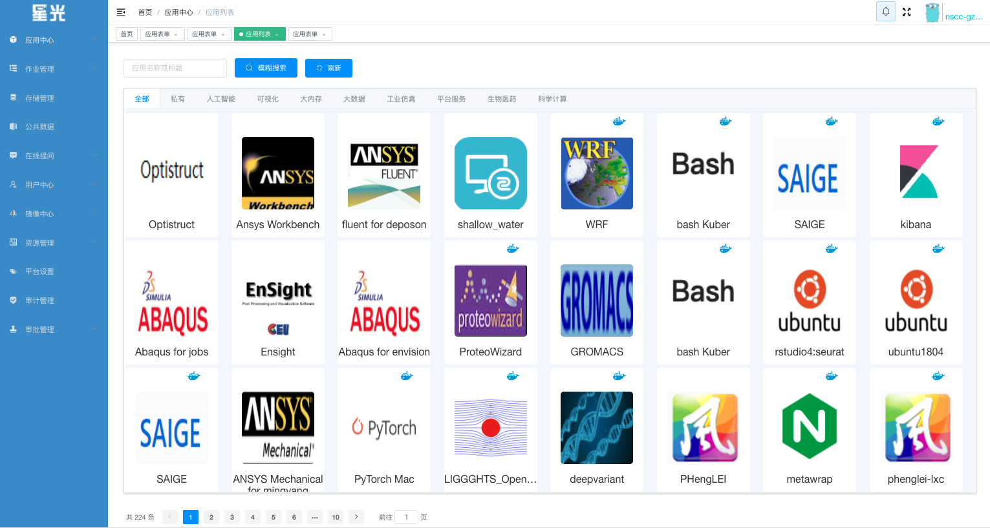Close the green 应用列表 tab
This screenshot has width=990, height=528.
(277, 35)
